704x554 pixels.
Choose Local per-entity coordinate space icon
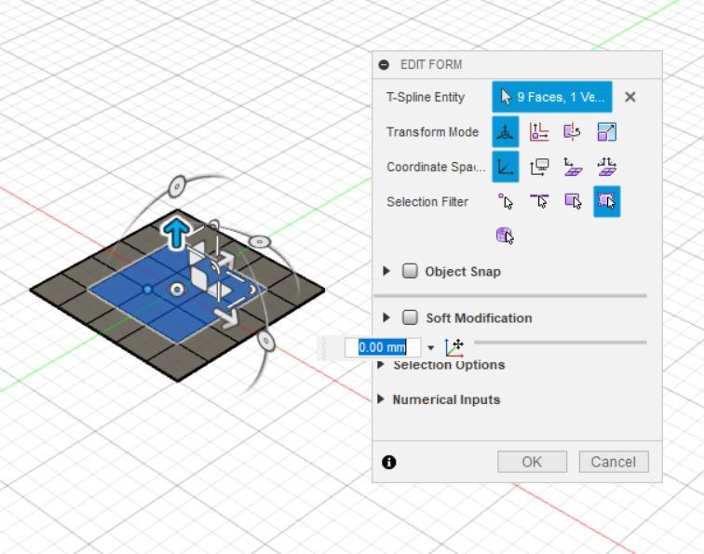point(606,167)
